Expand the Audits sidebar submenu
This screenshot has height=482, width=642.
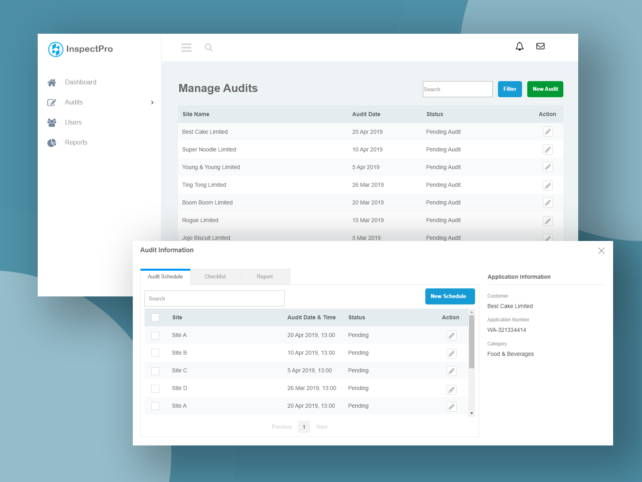(152, 102)
